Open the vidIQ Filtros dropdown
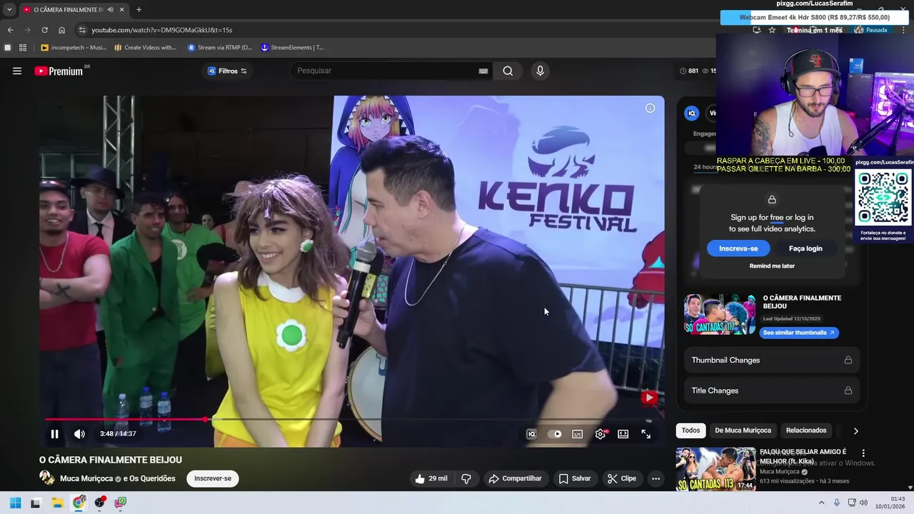Viewport: 914px width, 514px height. pos(227,71)
